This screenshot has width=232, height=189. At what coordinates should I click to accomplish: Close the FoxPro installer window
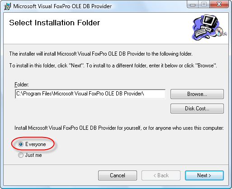pos(219,5)
